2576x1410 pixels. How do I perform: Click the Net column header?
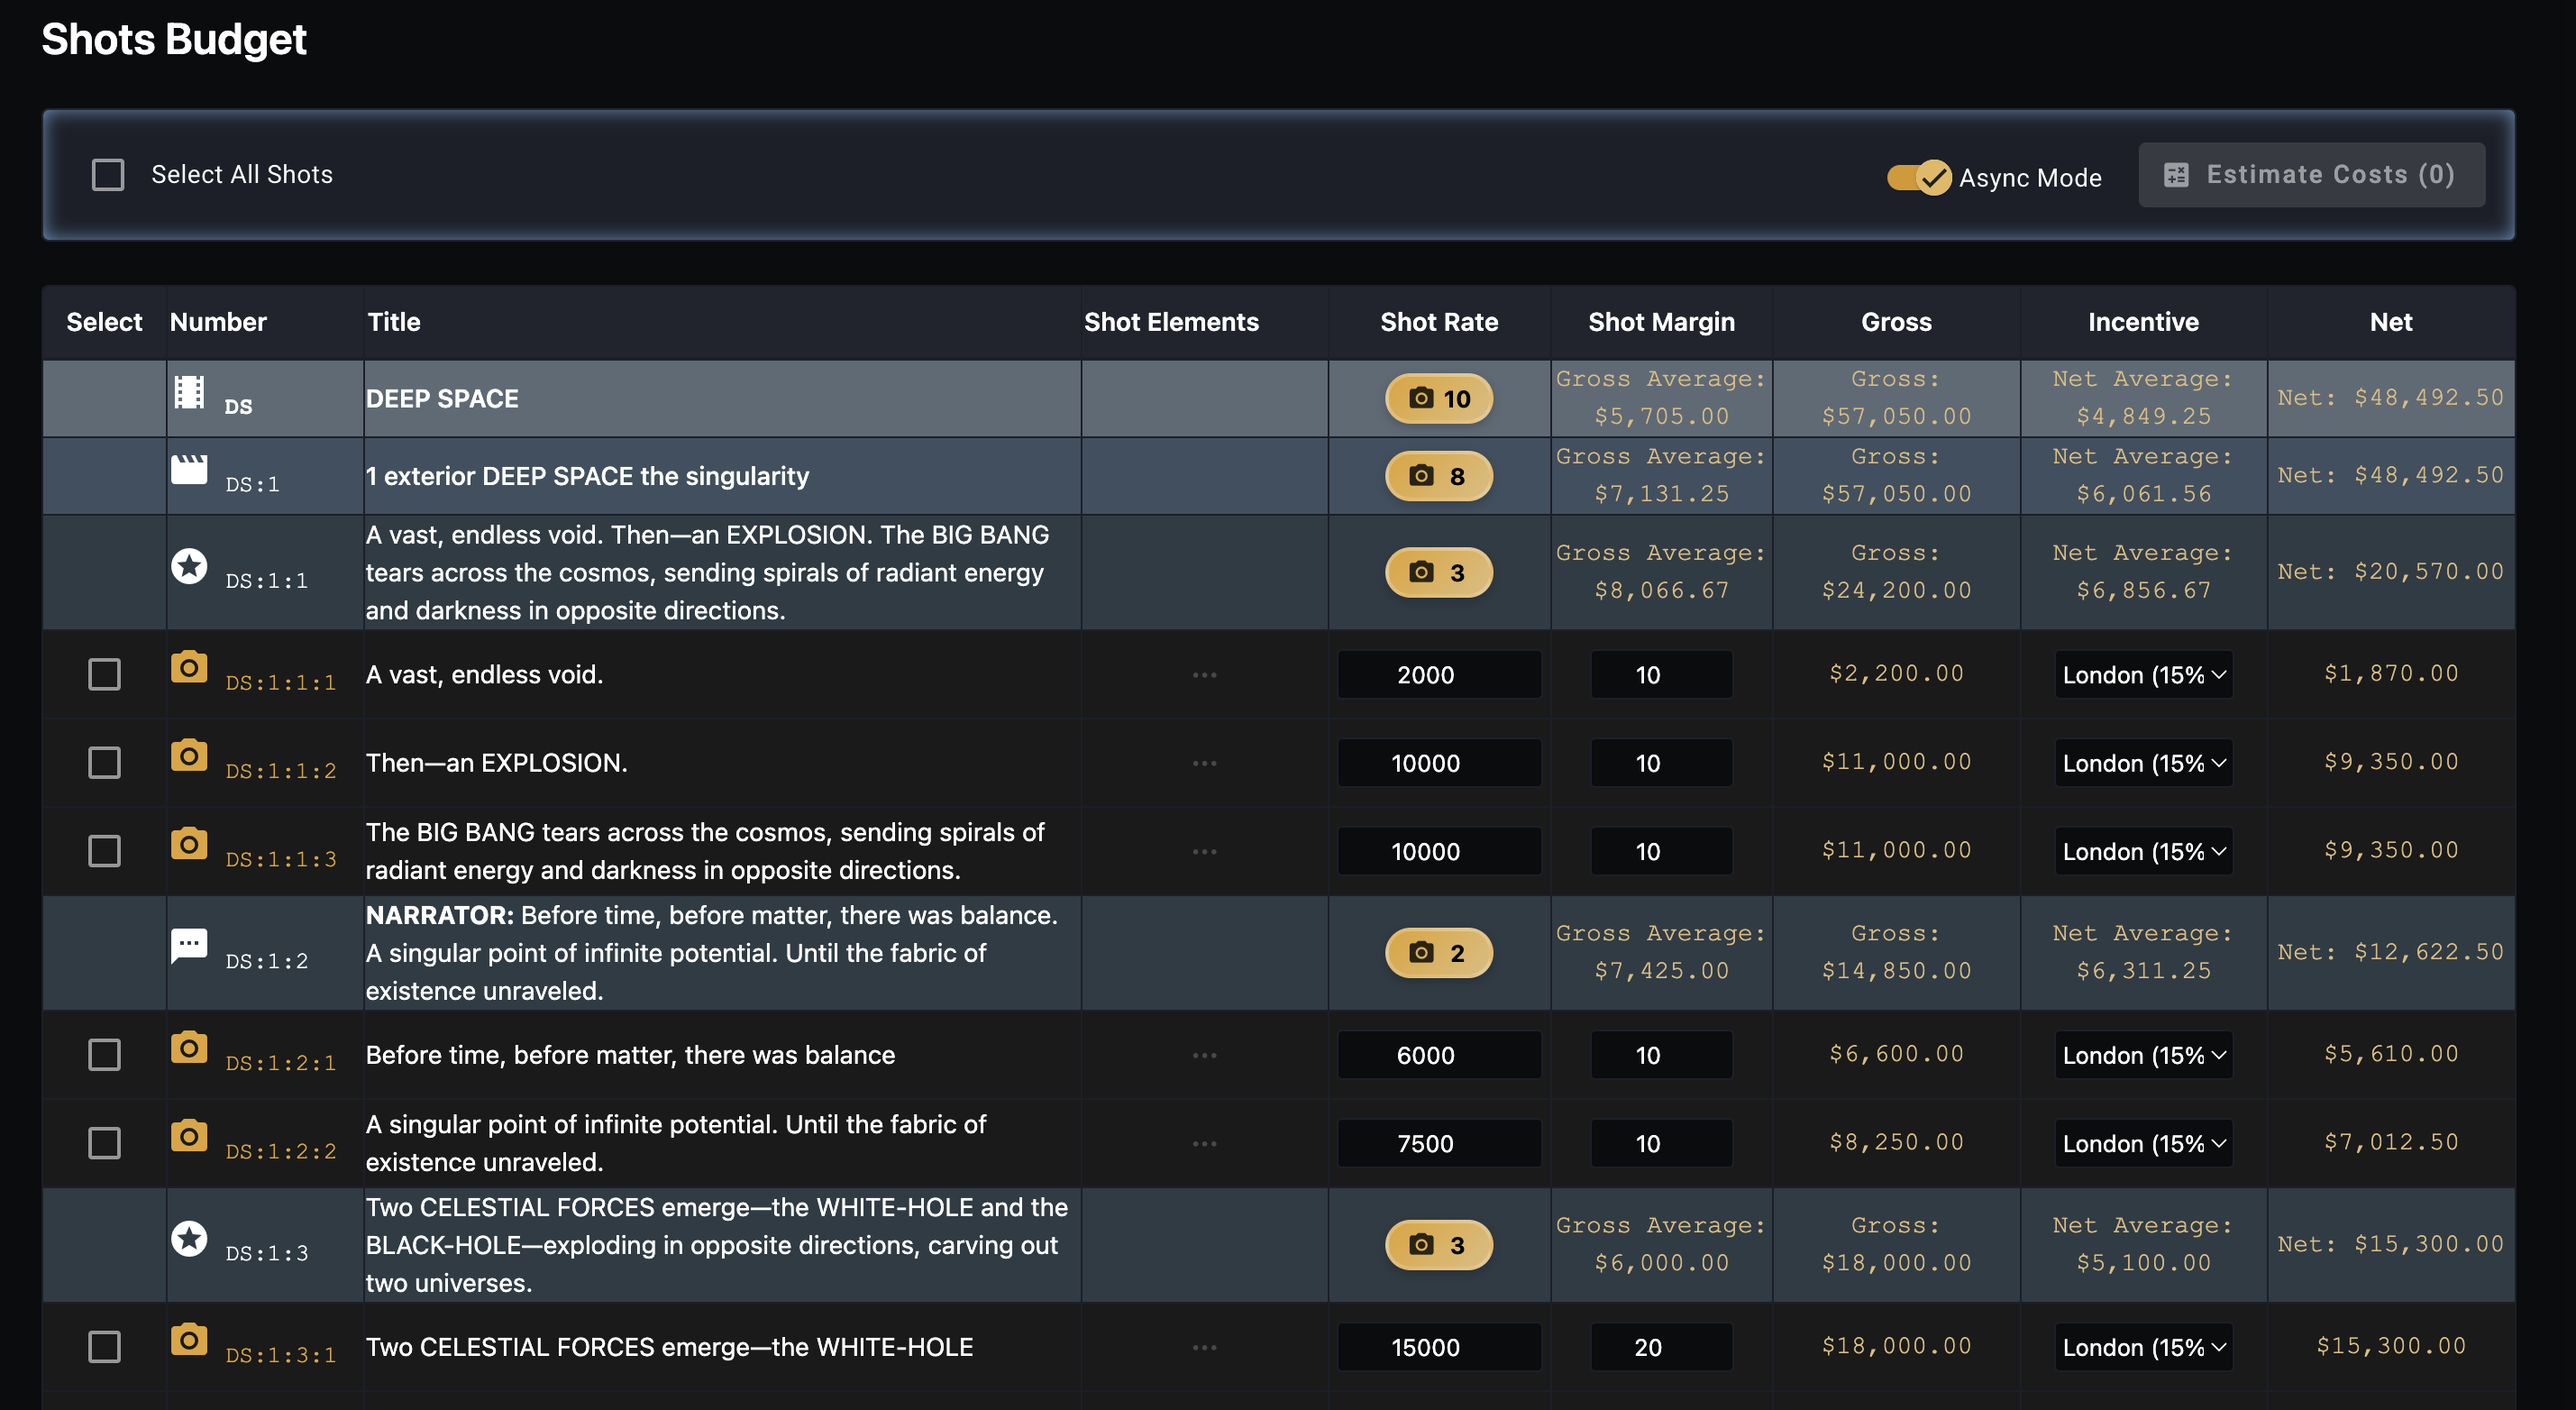tap(2390, 322)
